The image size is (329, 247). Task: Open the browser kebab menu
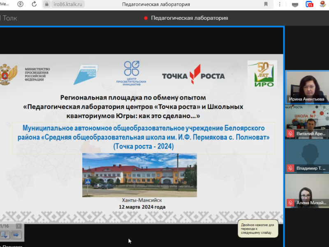click(280, 5)
